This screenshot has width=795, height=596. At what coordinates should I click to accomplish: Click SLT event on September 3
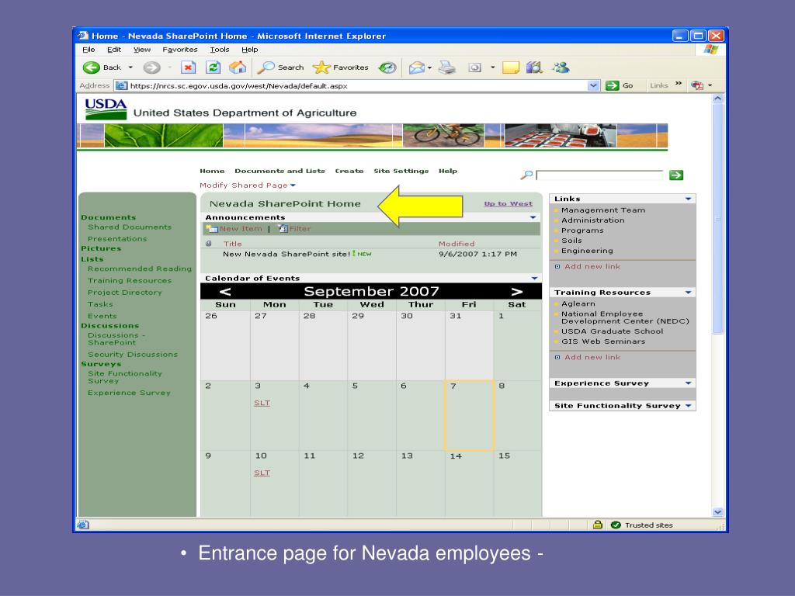262,403
